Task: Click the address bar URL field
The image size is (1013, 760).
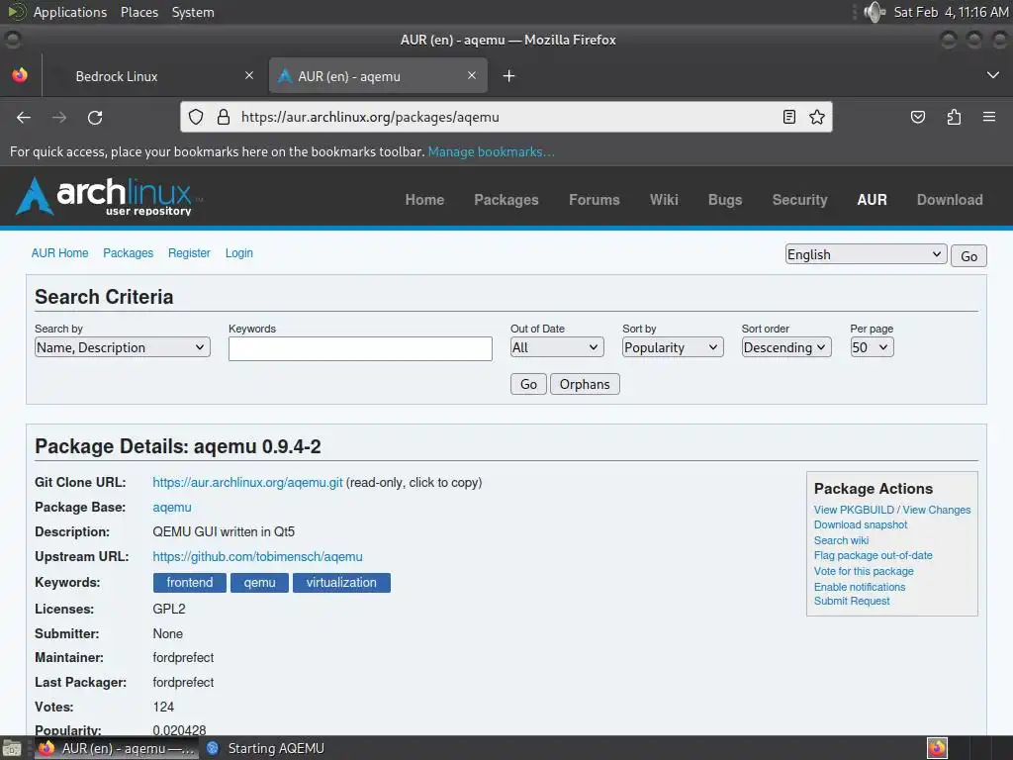Action: (507, 117)
